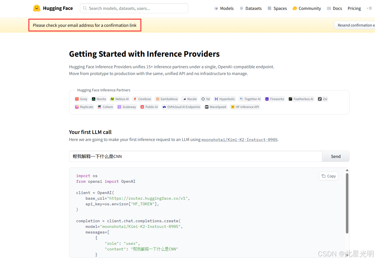Click the WaveSpeed provider label

[x=218, y=107]
